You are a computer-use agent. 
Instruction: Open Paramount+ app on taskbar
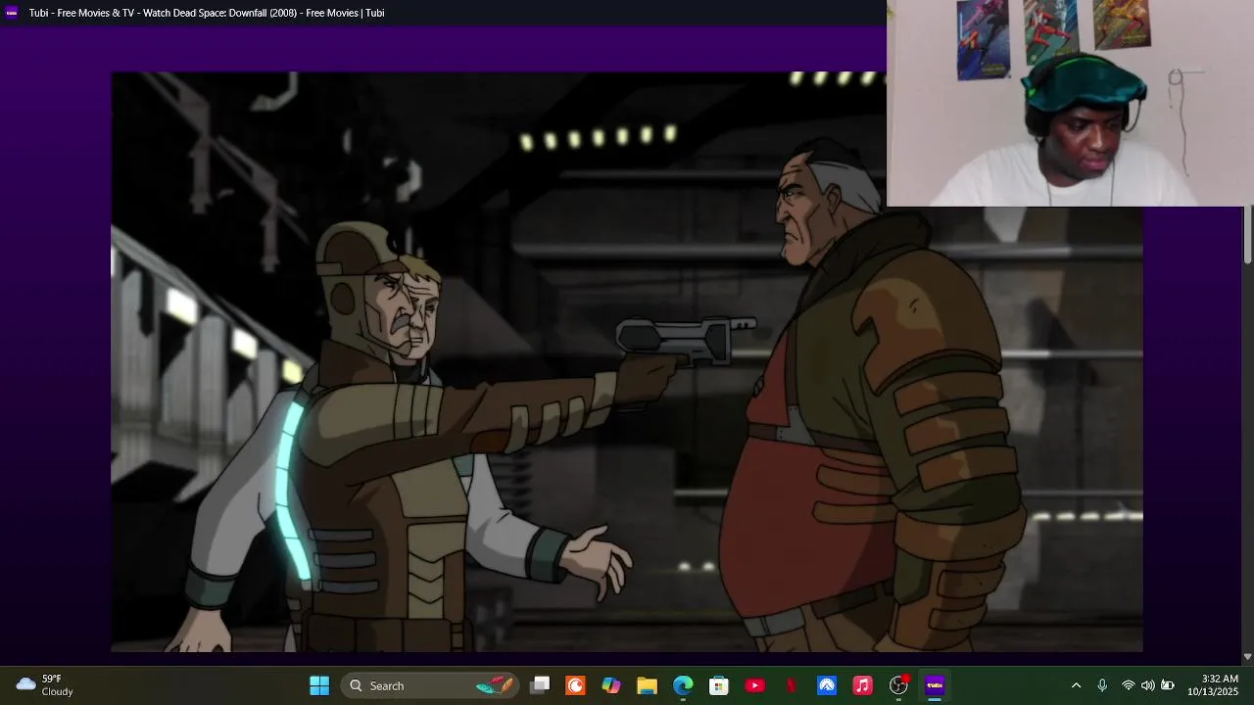coord(827,685)
